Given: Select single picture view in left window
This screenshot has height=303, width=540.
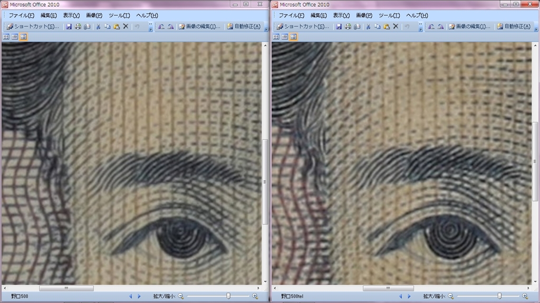Looking at the screenshot, I should 23,37.
